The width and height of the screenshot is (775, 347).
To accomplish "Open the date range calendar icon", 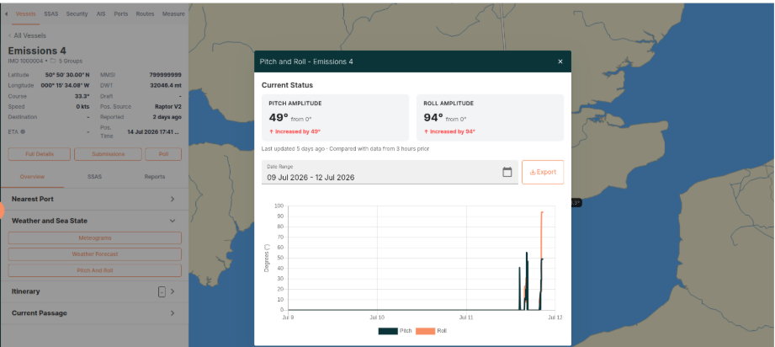I will coord(507,173).
